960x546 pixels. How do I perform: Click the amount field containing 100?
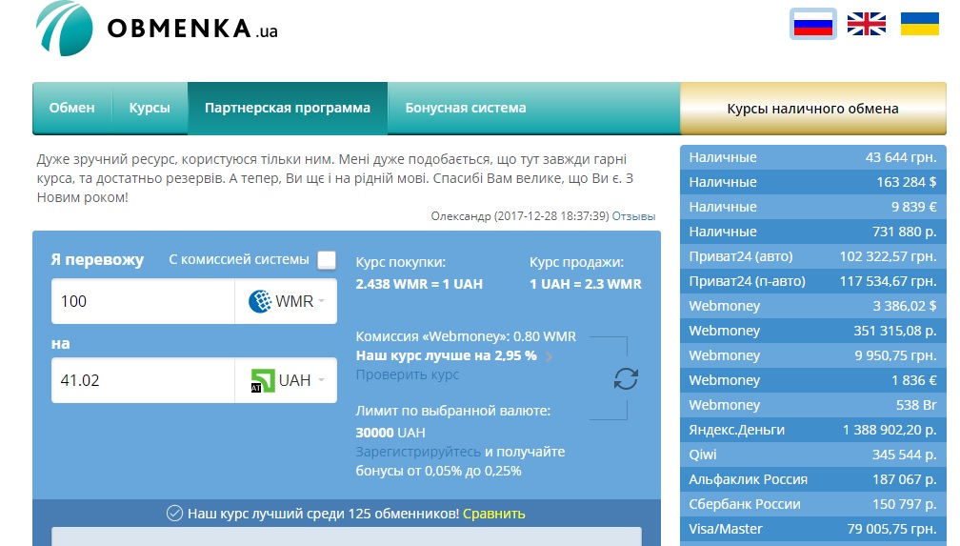point(143,301)
